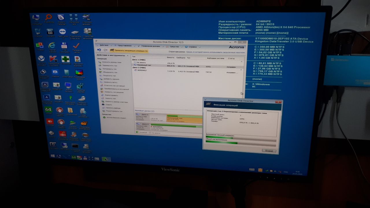Open the Total Commander desktop icon
This screenshot has width=370, height=208.
pyautogui.click(x=64, y=47)
